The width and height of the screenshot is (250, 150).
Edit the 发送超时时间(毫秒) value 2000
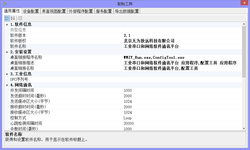click(182, 96)
